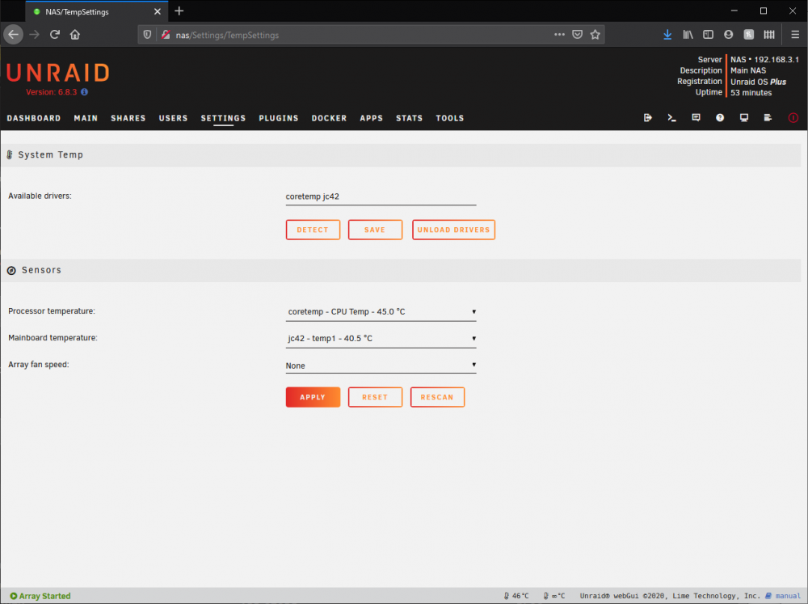The height and width of the screenshot is (604, 808).
Task: Click the Rescan button
Action: pyautogui.click(x=437, y=397)
